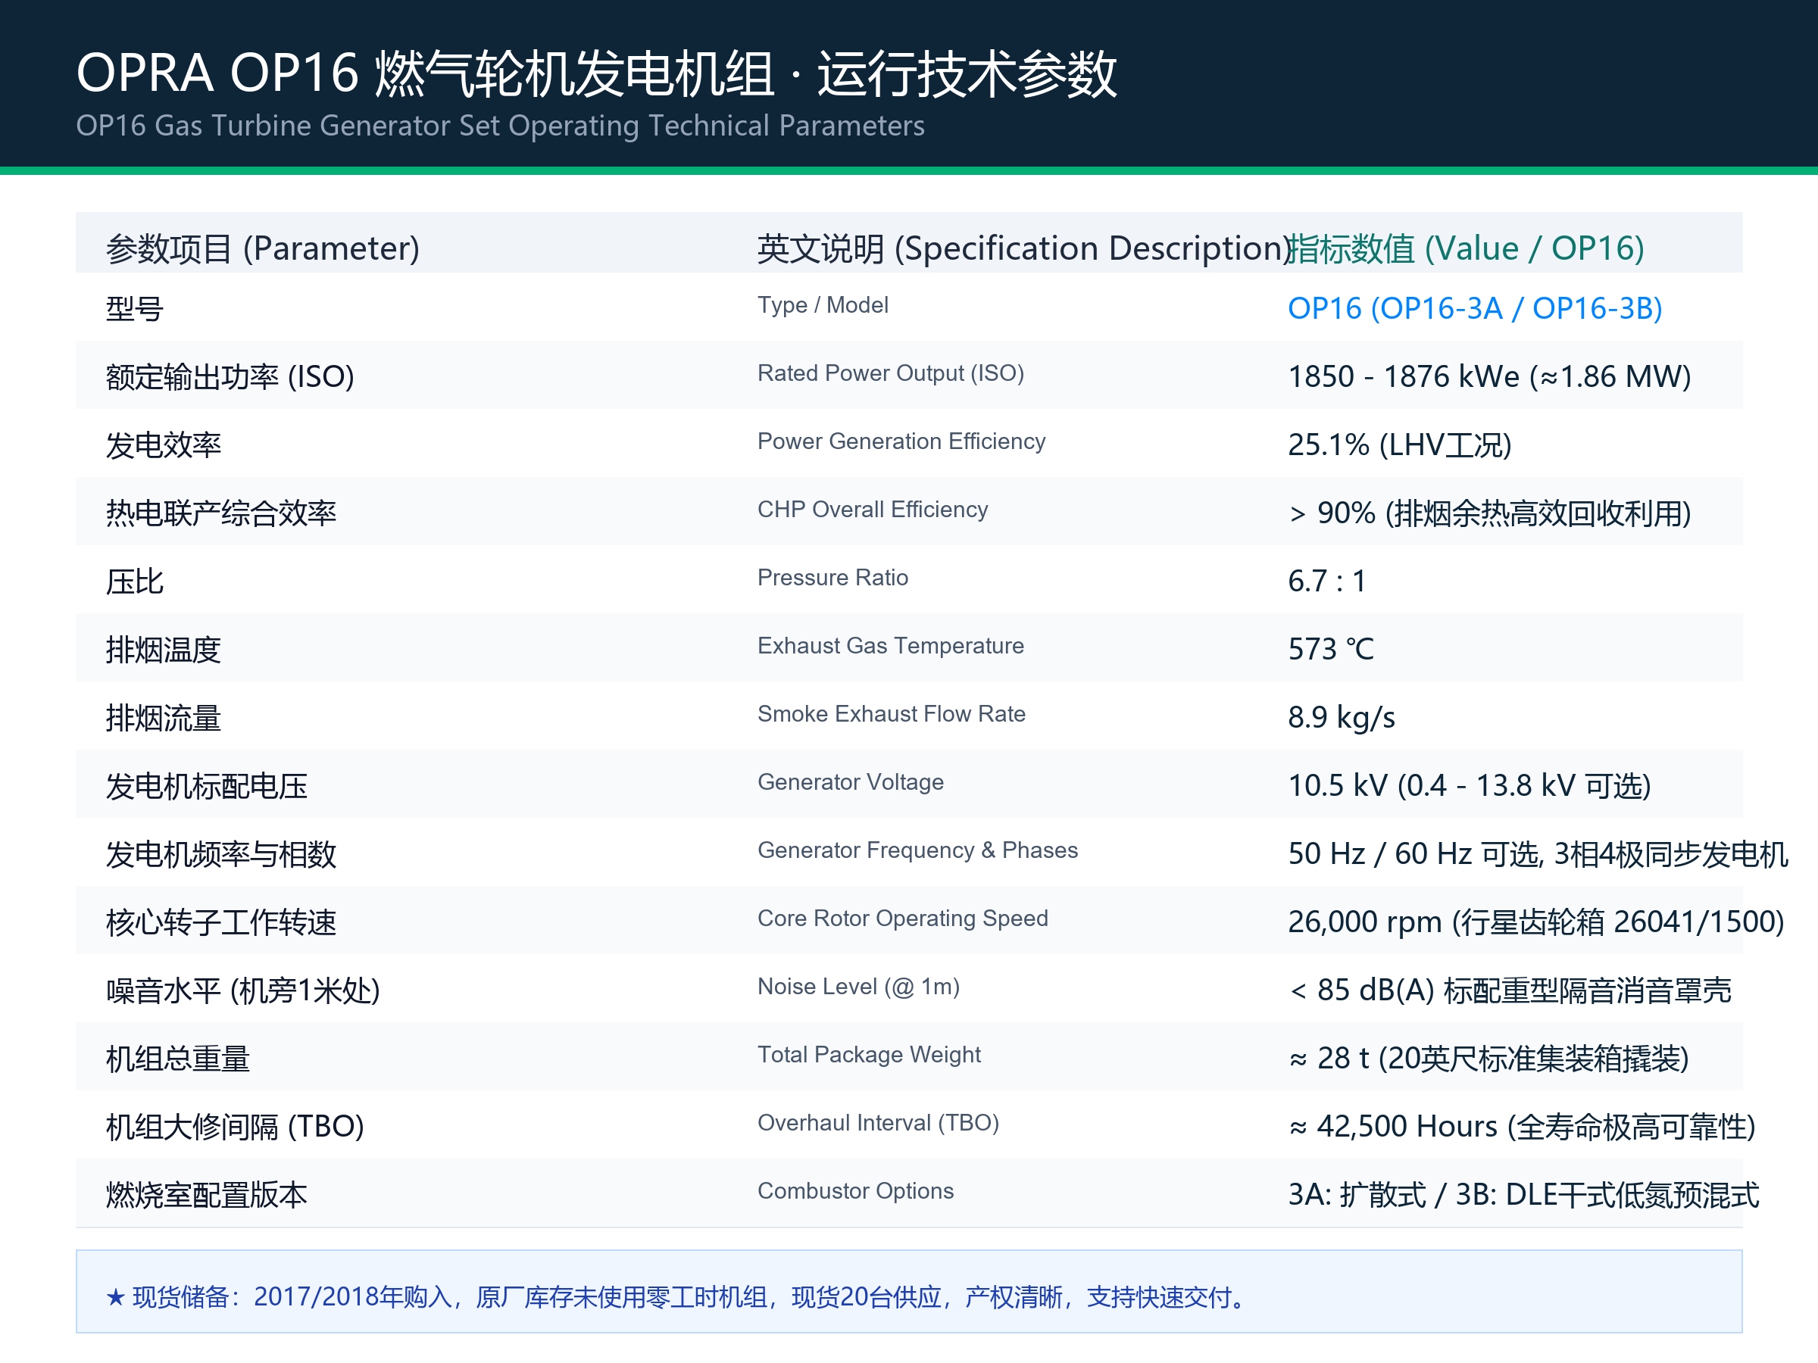Click 'Exhaust Gas Temperature' text
1818x1363 pixels.
click(x=890, y=646)
